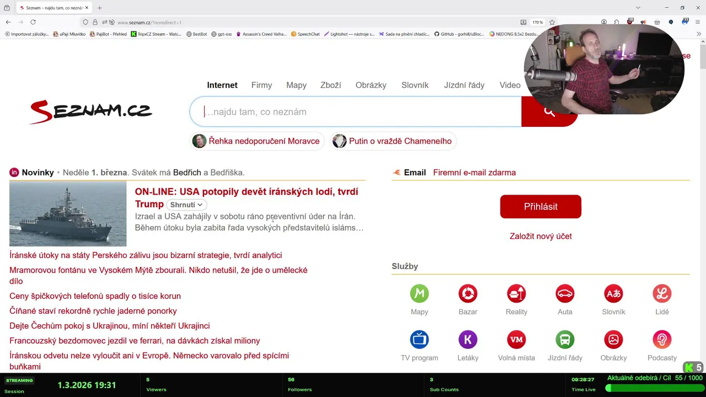Open the shopping basket extension icon
The image size is (706, 397).
coord(657,22)
